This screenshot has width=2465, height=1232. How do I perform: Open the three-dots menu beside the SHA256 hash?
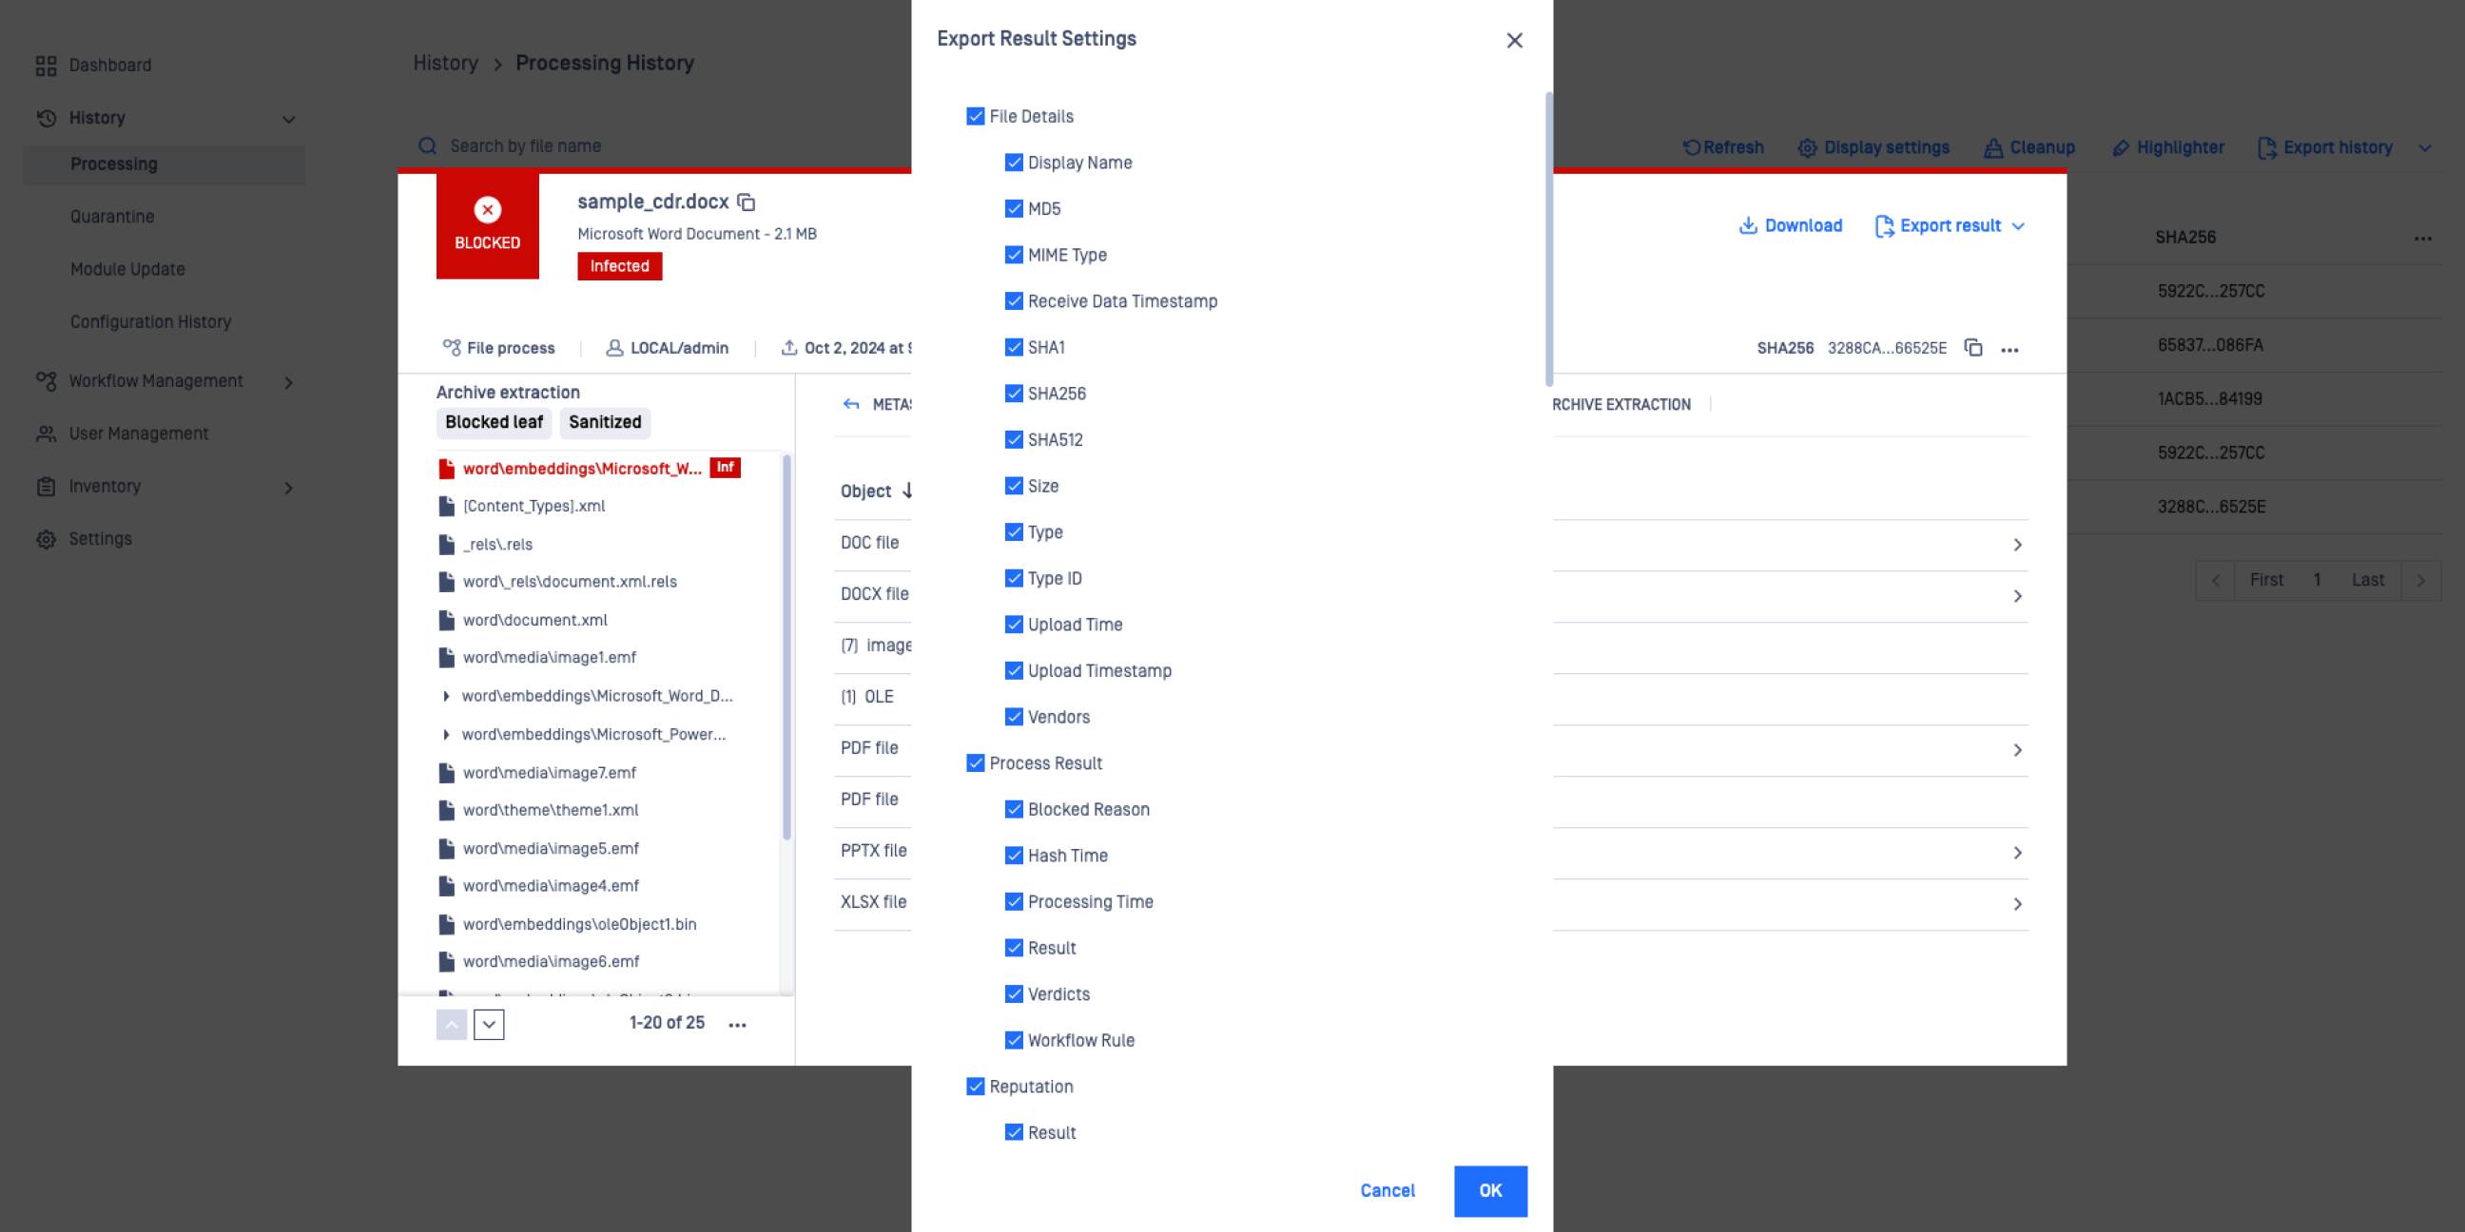click(2009, 349)
